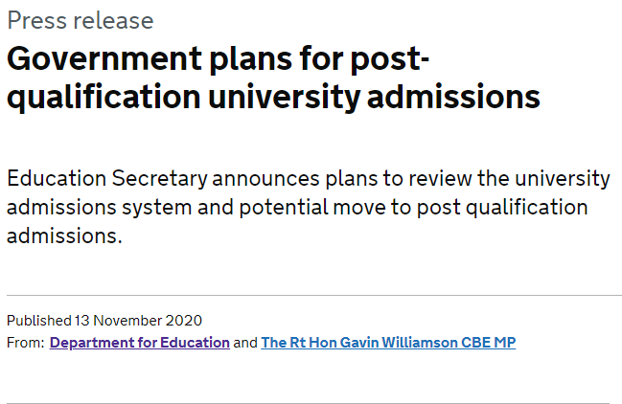
Task: Click the word university in the headline
Action: coord(285,98)
